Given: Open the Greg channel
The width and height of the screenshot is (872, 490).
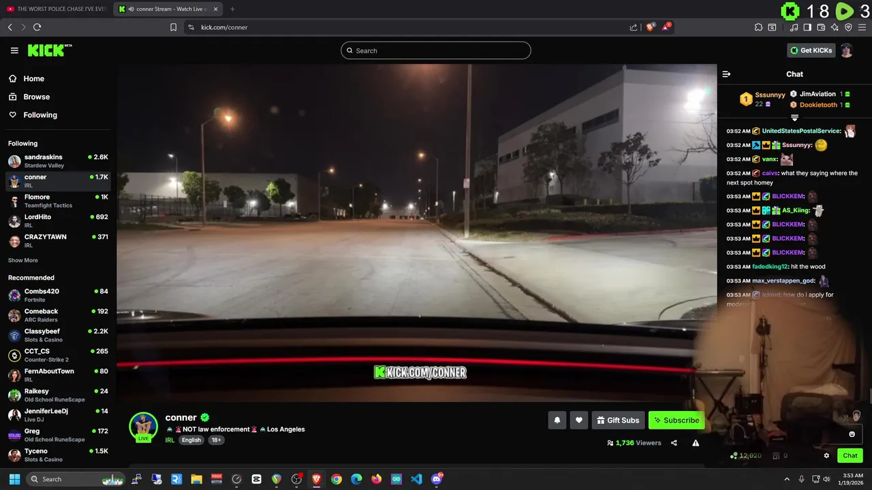Looking at the screenshot, I should pos(58,435).
